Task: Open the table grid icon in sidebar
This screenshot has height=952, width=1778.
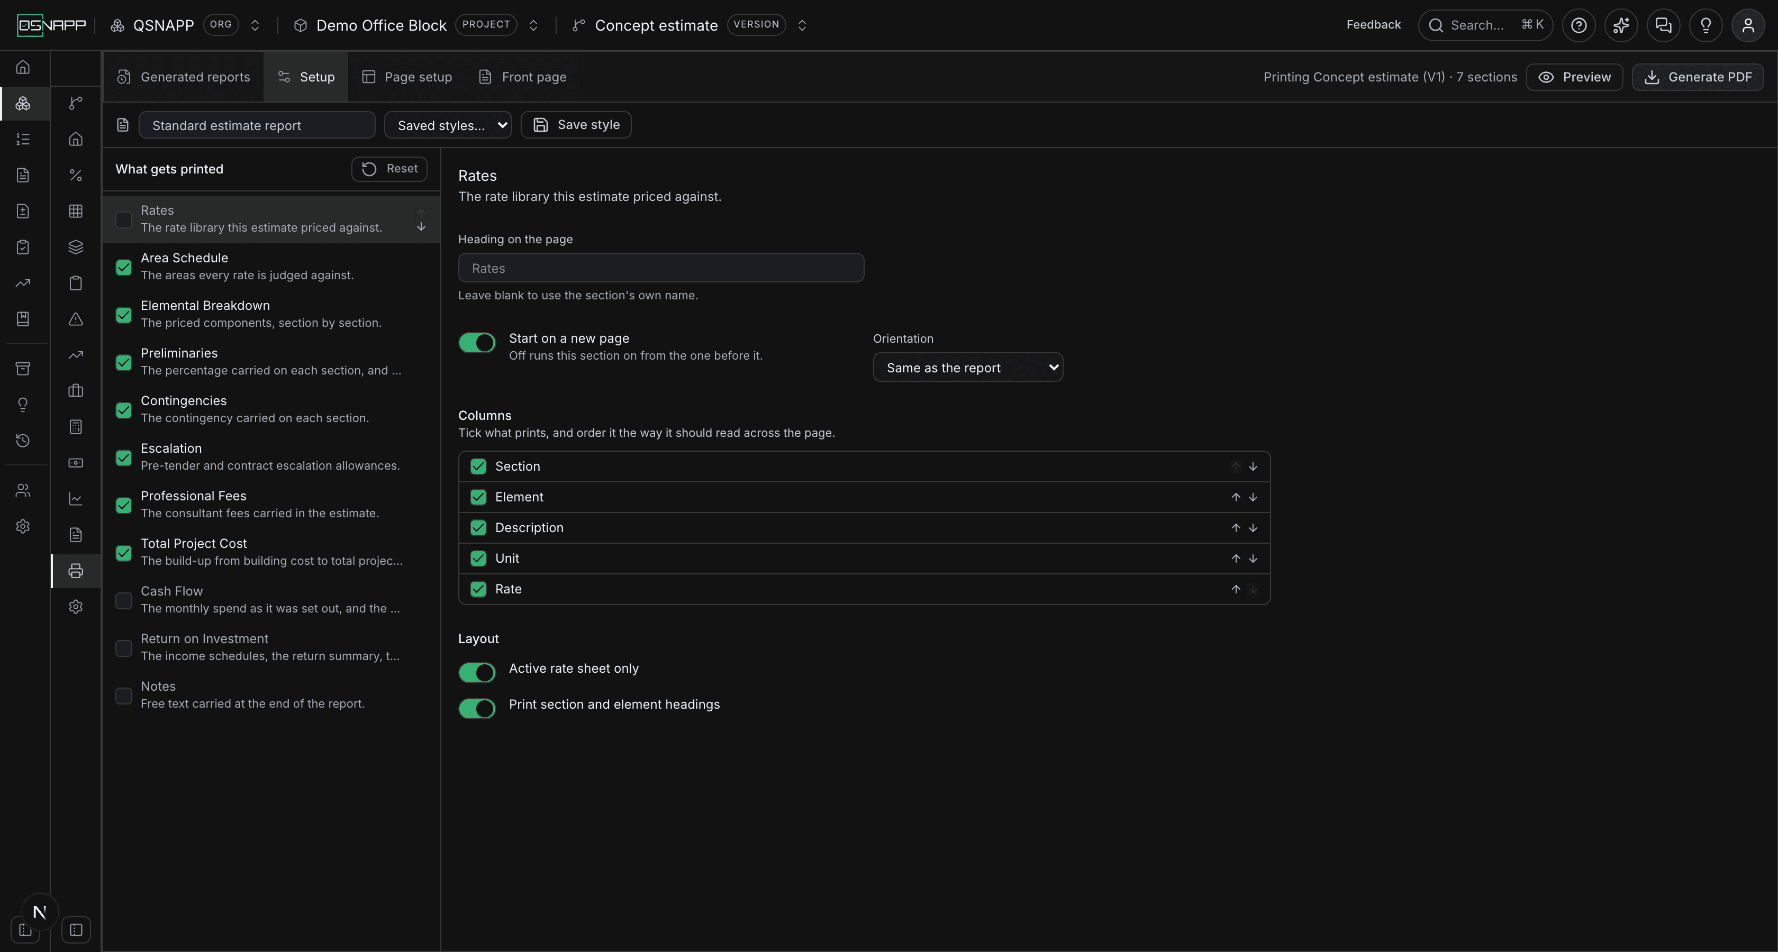Action: (76, 211)
